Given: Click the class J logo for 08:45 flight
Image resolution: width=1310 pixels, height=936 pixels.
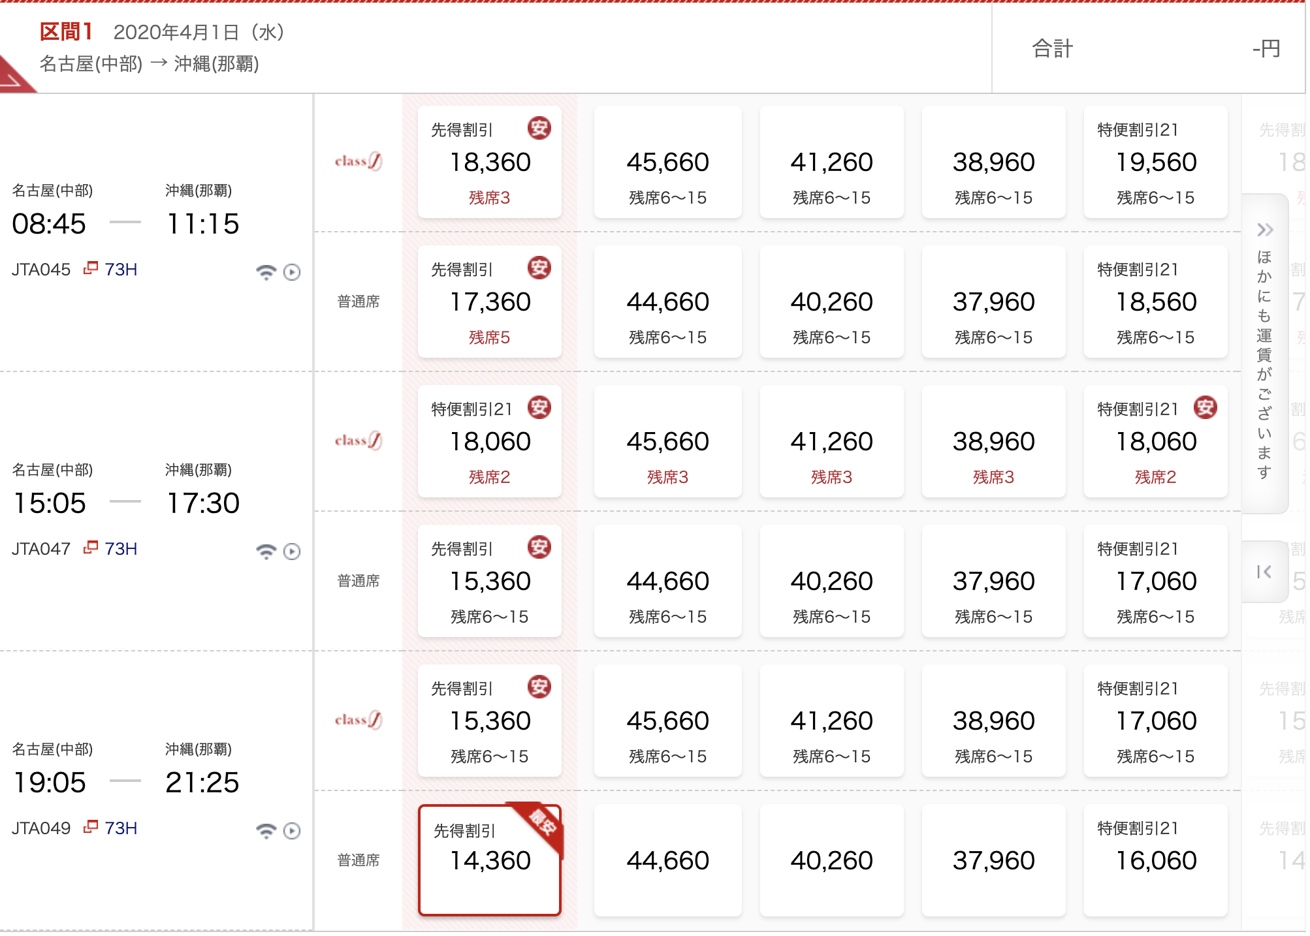Looking at the screenshot, I should pos(358,161).
